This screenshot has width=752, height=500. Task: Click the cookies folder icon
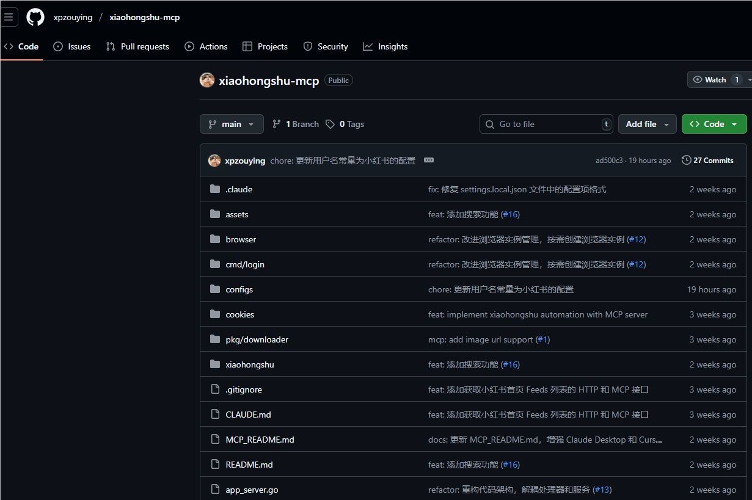click(x=215, y=314)
